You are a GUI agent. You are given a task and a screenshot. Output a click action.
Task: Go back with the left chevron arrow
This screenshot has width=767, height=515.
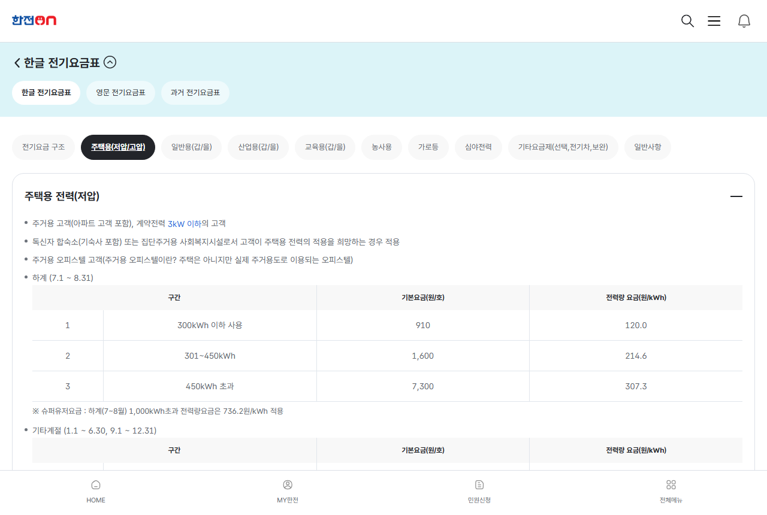click(17, 62)
